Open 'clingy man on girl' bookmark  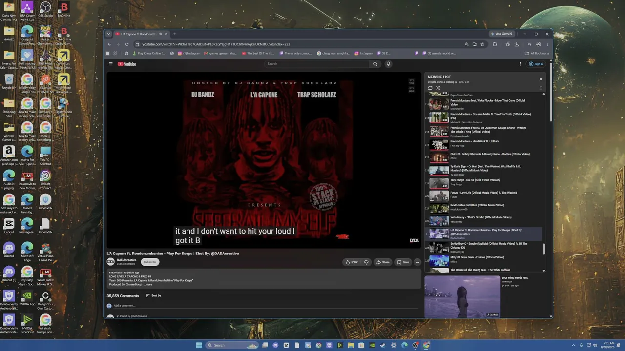(x=333, y=53)
